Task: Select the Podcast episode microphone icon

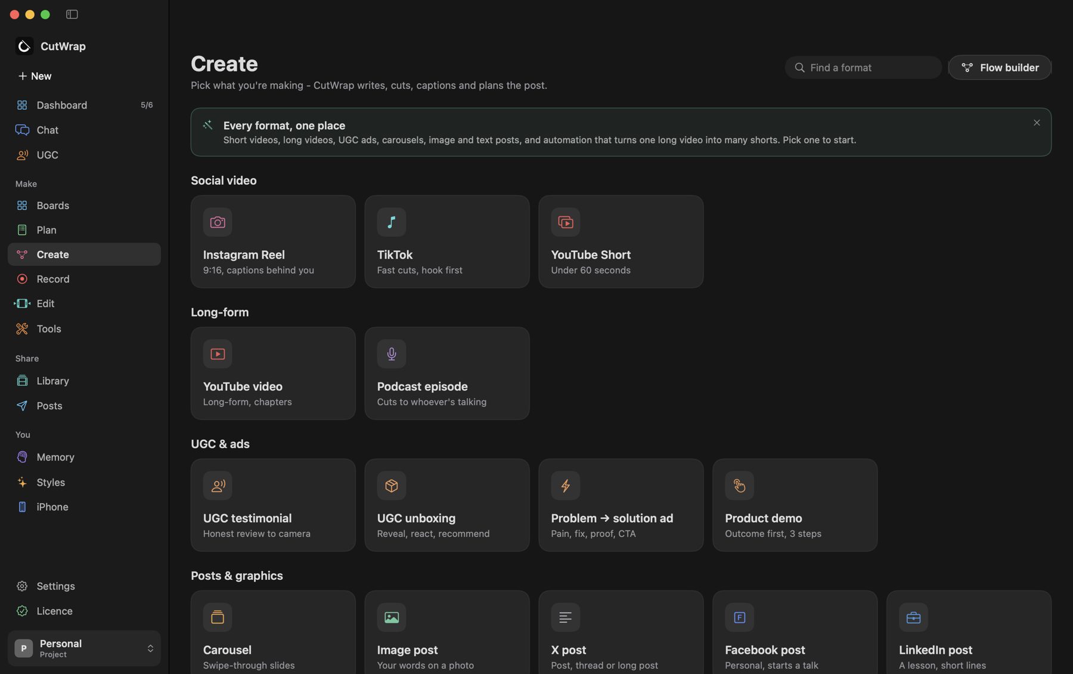Action: (392, 354)
